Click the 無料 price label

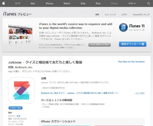pos(10,113)
